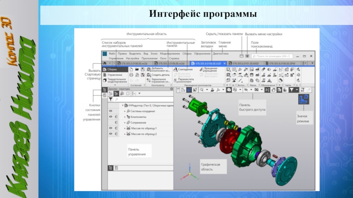The height and width of the screenshot is (198, 353).
Task: Hide the Компоненты node using its eye icon
Action: pyautogui.click(x=111, y=117)
